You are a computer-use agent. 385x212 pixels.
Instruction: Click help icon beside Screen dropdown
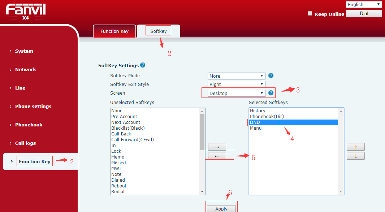click(271, 93)
